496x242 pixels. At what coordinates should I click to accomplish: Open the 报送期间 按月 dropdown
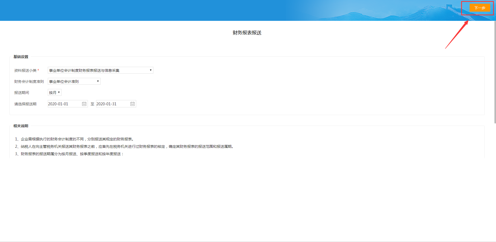coord(54,92)
